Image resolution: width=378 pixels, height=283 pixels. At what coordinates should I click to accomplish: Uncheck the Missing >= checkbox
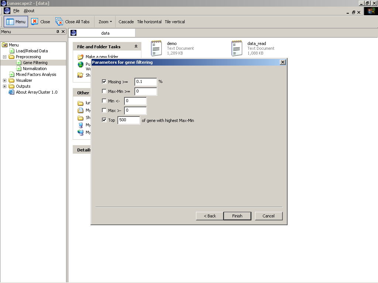click(x=104, y=81)
